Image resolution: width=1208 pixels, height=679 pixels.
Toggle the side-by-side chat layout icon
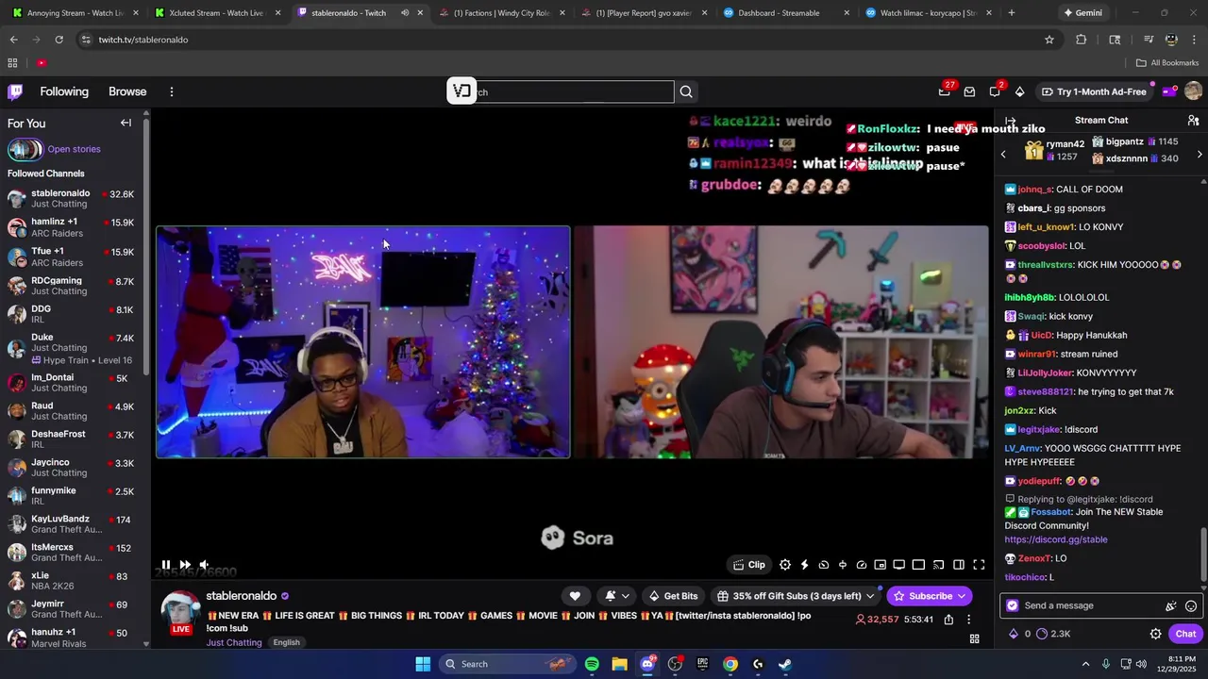point(959,565)
